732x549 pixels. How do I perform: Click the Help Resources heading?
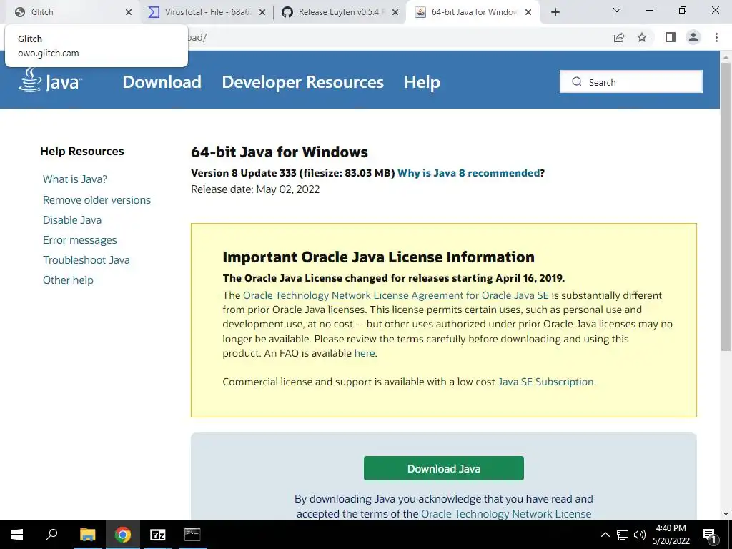coord(82,152)
